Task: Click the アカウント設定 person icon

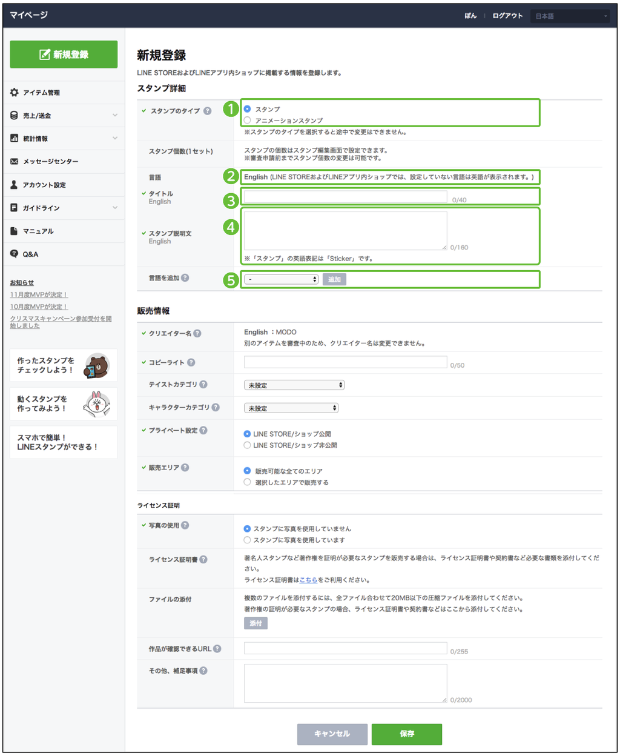Action: click(15, 185)
